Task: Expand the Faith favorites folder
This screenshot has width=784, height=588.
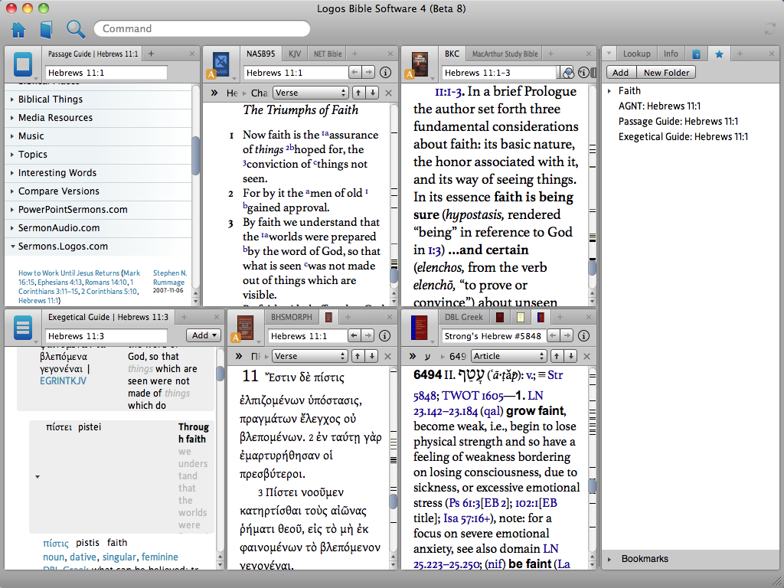Action: pyautogui.click(x=609, y=91)
